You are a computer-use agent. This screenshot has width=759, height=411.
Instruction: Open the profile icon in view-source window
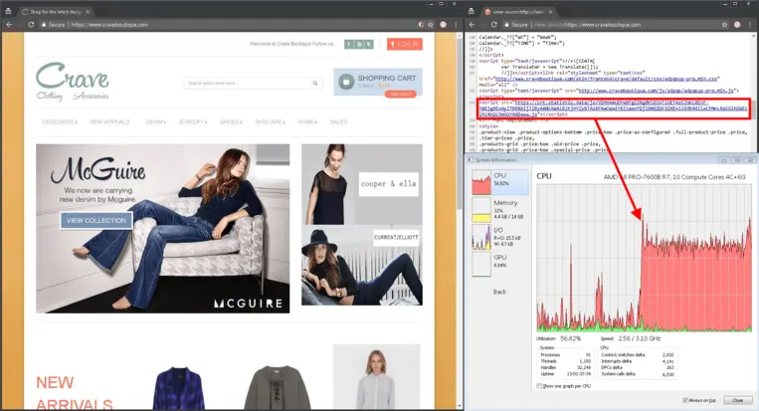[x=737, y=25]
